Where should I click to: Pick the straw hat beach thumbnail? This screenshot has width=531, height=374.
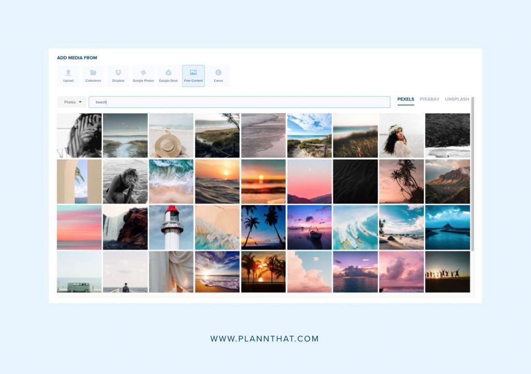pos(171,135)
